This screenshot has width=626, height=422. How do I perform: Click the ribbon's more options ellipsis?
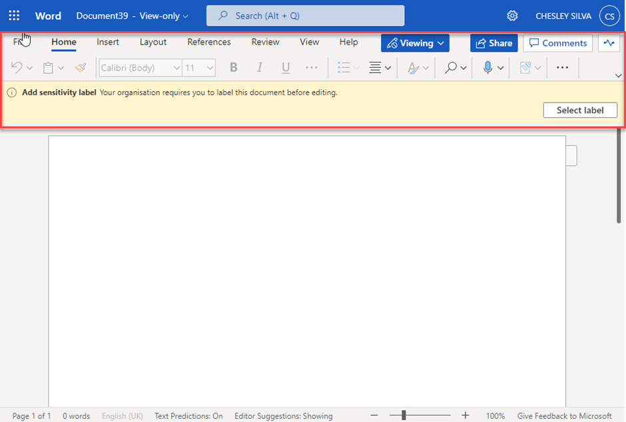click(x=562, y=67)
